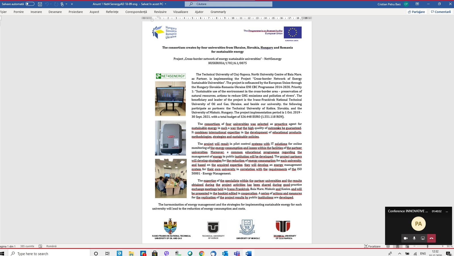The width and height of the screenshot is (454, 256).
Task: Click the 385 cuvinte word count
Action: [27, 246]
